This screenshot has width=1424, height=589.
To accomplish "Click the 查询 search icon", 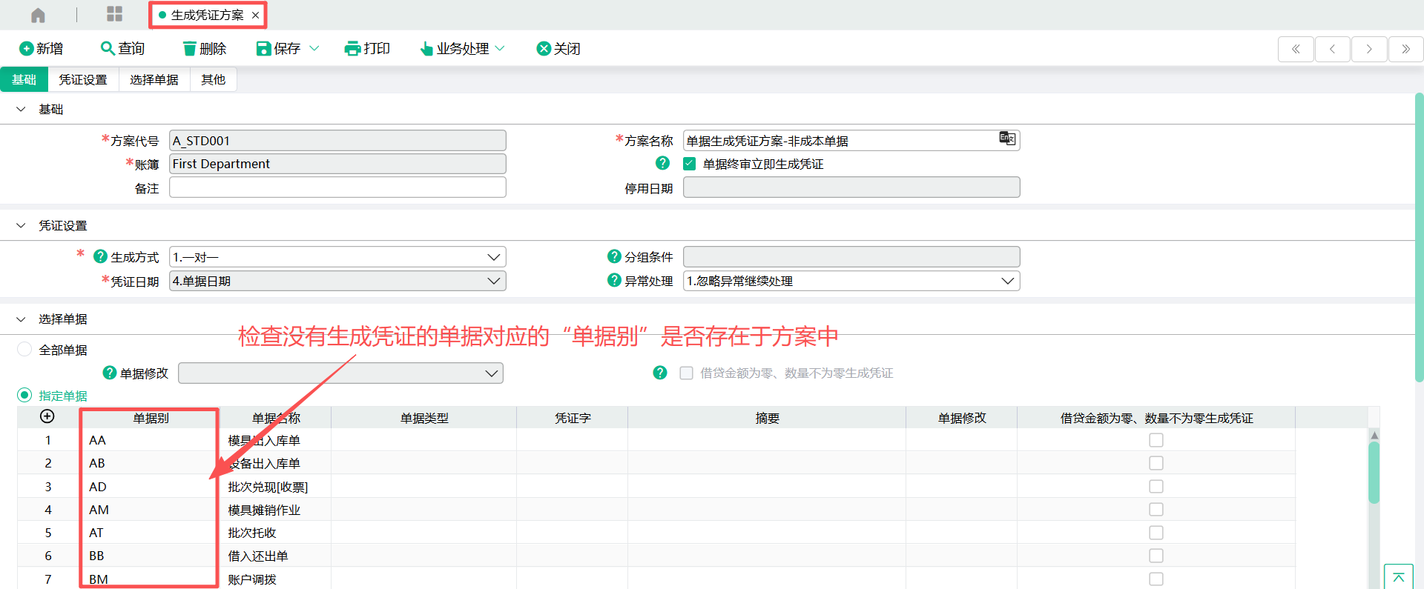I will pyautogui.click(x=108, y=49).
